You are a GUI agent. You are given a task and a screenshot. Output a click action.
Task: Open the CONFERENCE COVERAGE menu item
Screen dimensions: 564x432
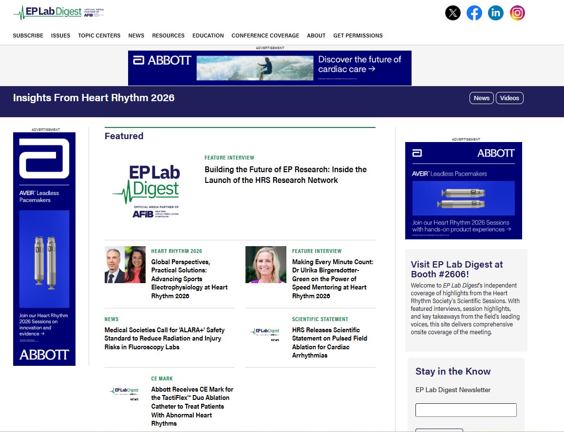point(265,36)
